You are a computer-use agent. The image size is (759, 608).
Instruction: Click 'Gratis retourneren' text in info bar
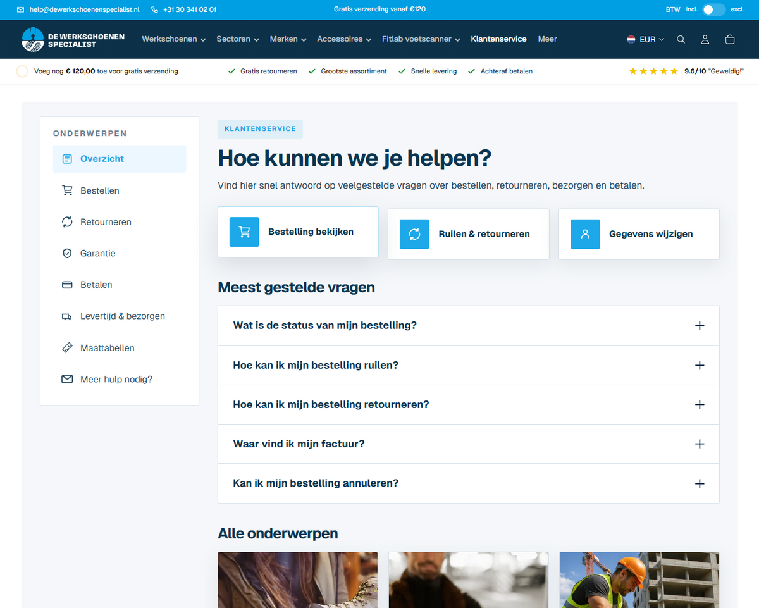point(269,71)
